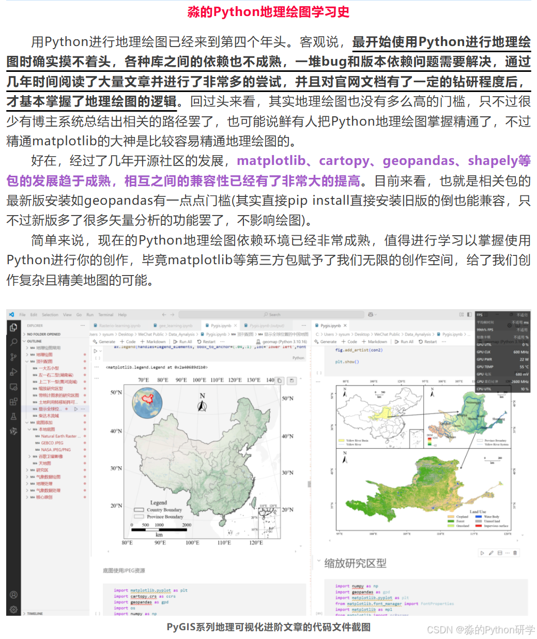Switch to the Rasterio-learning.ipynb tab
This screenshot has height=639, width=537.
point(117,326)
